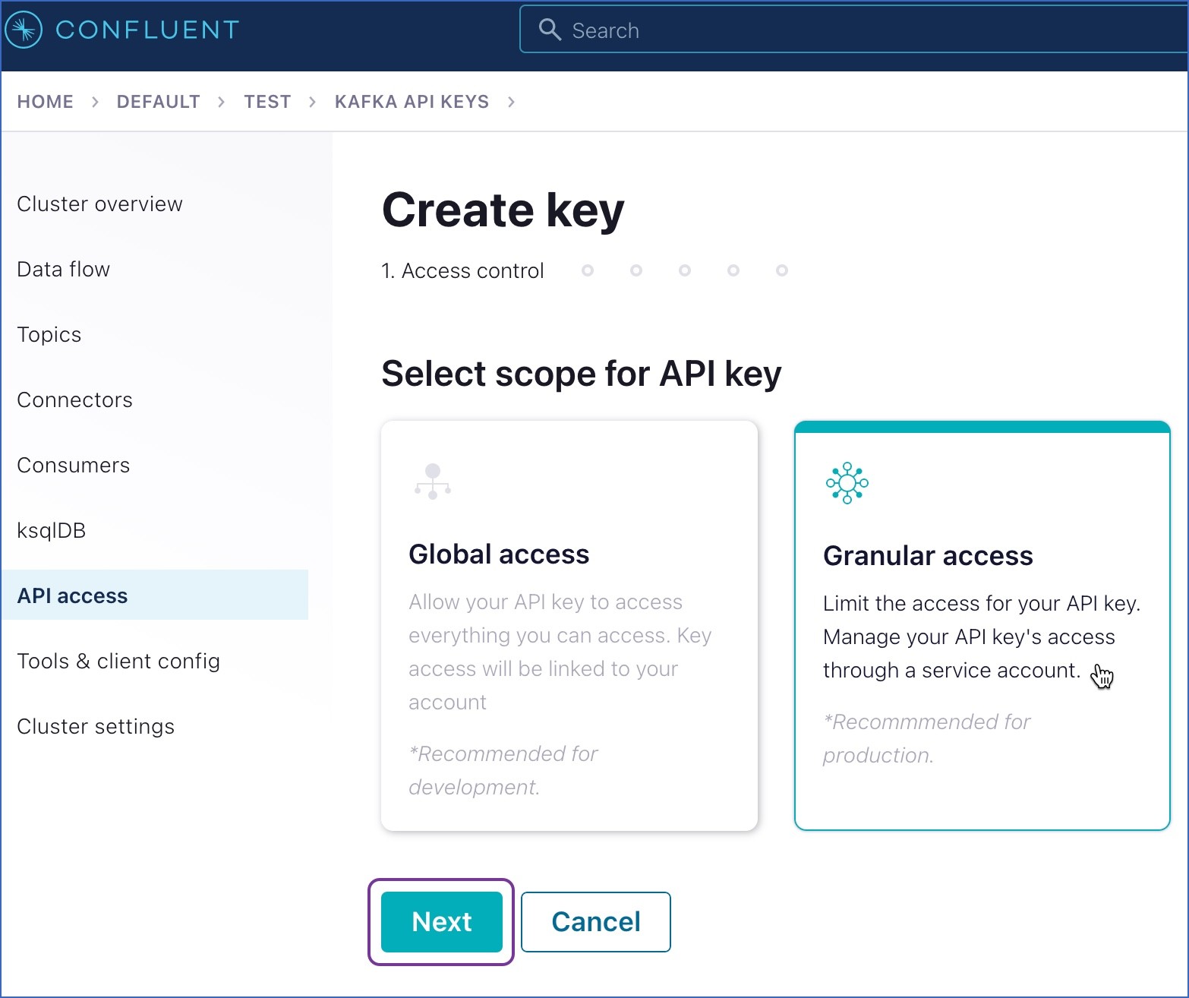Viewport: 1189px width, 998px height.
Task: Open Tools & client config
Action: tap(118, 661)
